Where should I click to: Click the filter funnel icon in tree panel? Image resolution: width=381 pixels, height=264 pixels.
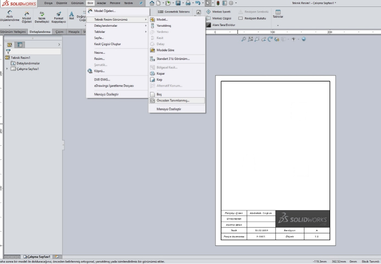click(8, 51)
